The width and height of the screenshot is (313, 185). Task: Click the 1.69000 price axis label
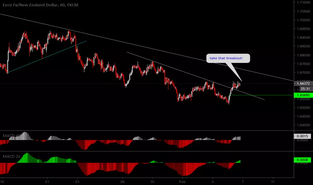(x=303, y=38)
